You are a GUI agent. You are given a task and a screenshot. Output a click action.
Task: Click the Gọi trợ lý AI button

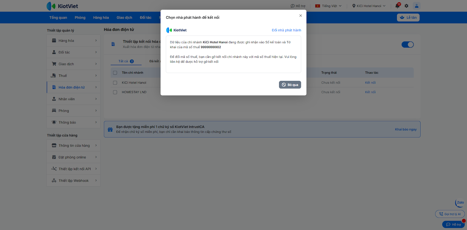(450, 214)
